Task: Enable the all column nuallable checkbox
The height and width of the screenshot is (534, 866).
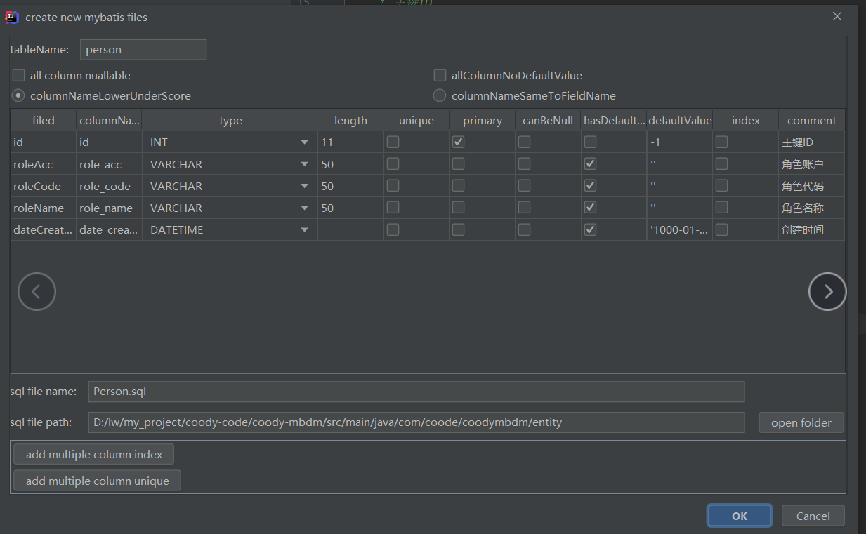Action: point(18,75)
